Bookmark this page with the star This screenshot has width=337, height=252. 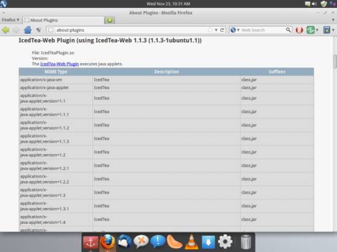point(210,30)
